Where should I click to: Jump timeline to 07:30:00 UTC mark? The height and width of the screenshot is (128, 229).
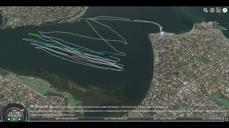(x=165, y=119)
